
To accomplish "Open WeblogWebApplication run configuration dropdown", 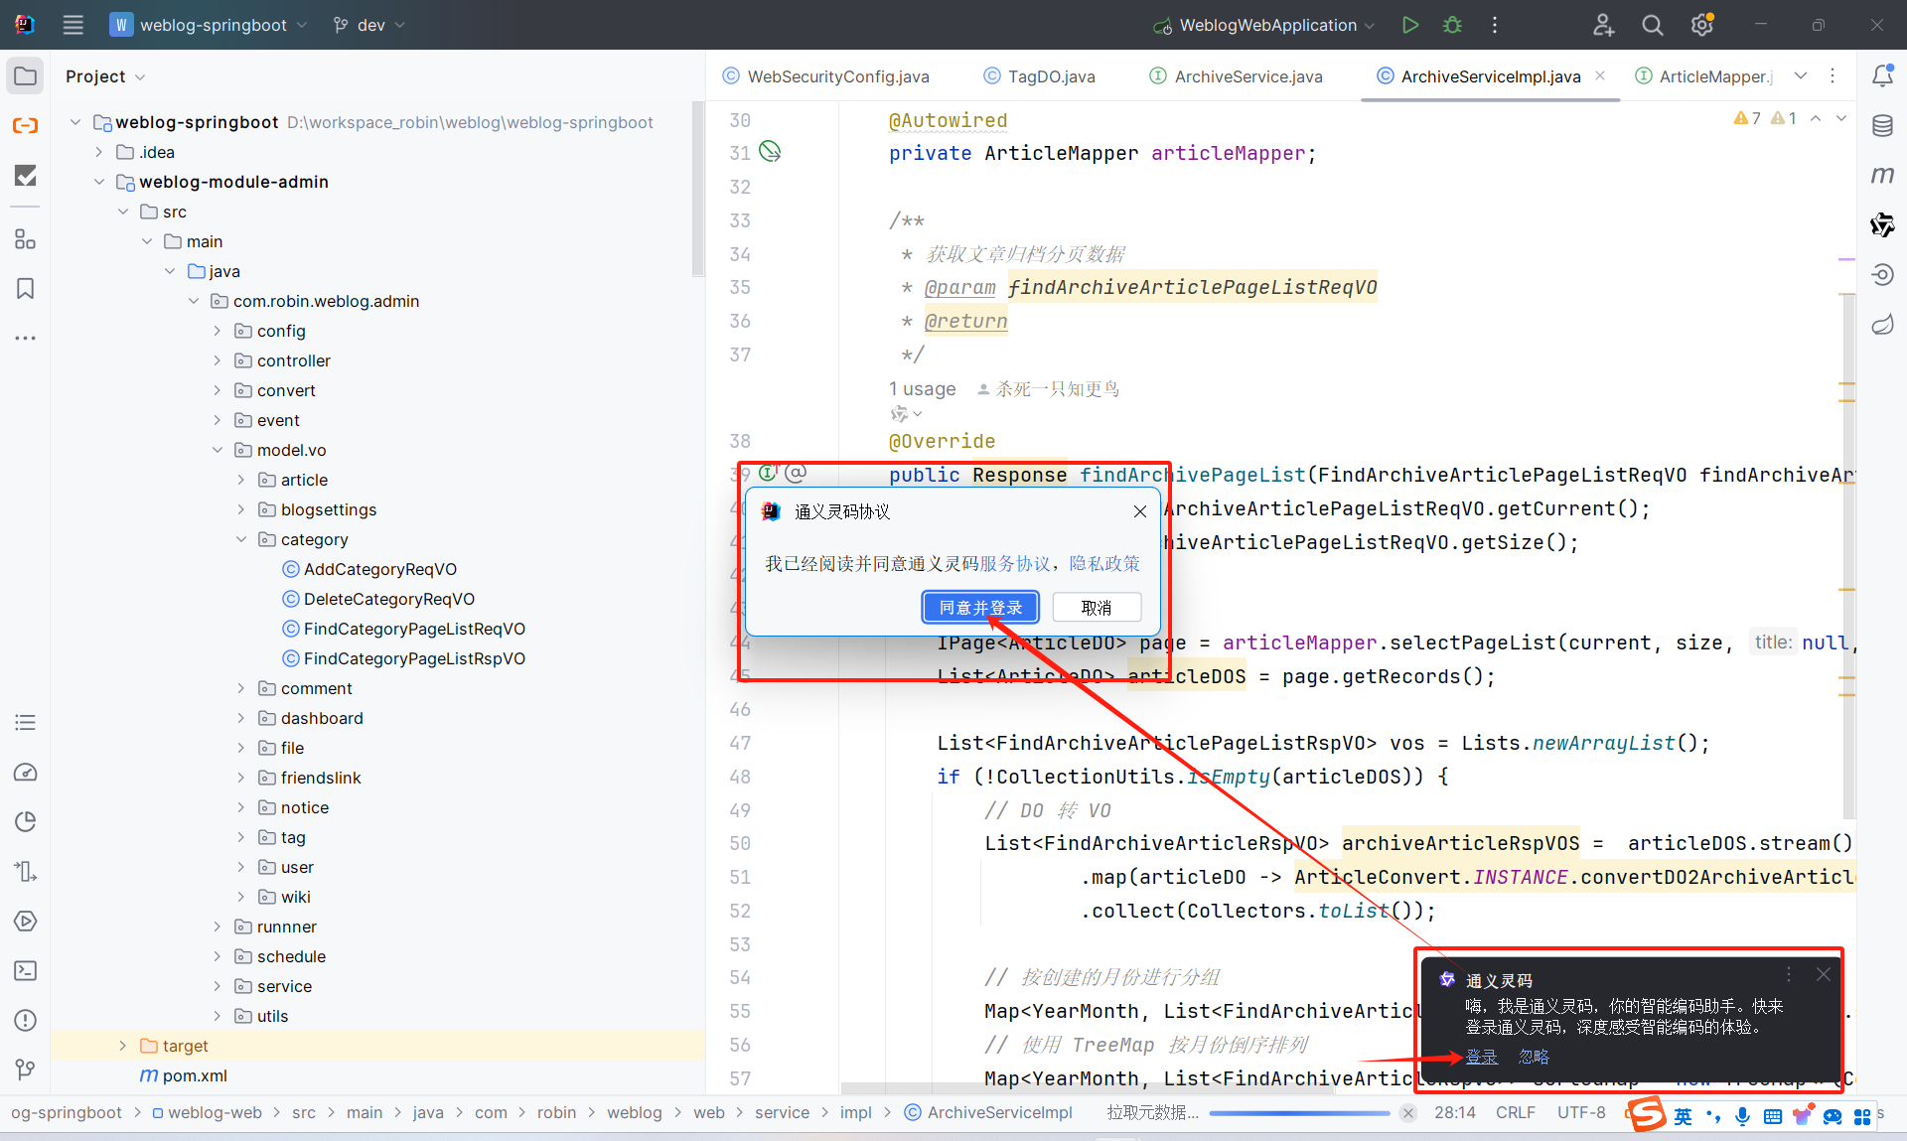I will tap(1263, 25).
